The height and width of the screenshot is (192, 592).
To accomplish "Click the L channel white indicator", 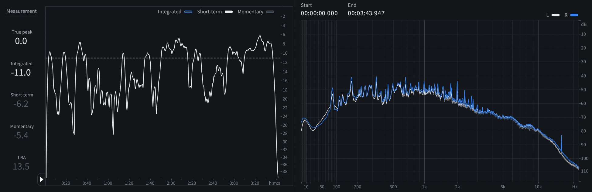I will [x=556, y=15].
